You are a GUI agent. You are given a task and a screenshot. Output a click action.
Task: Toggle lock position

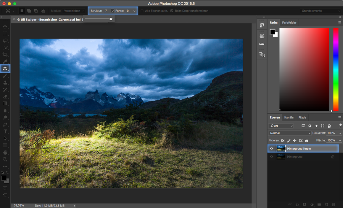295,140
